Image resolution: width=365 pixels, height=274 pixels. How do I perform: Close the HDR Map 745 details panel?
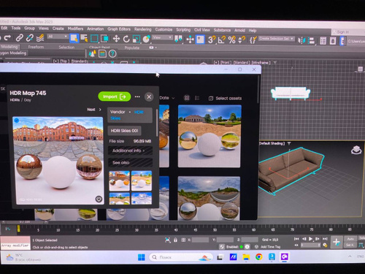[149, 96]
